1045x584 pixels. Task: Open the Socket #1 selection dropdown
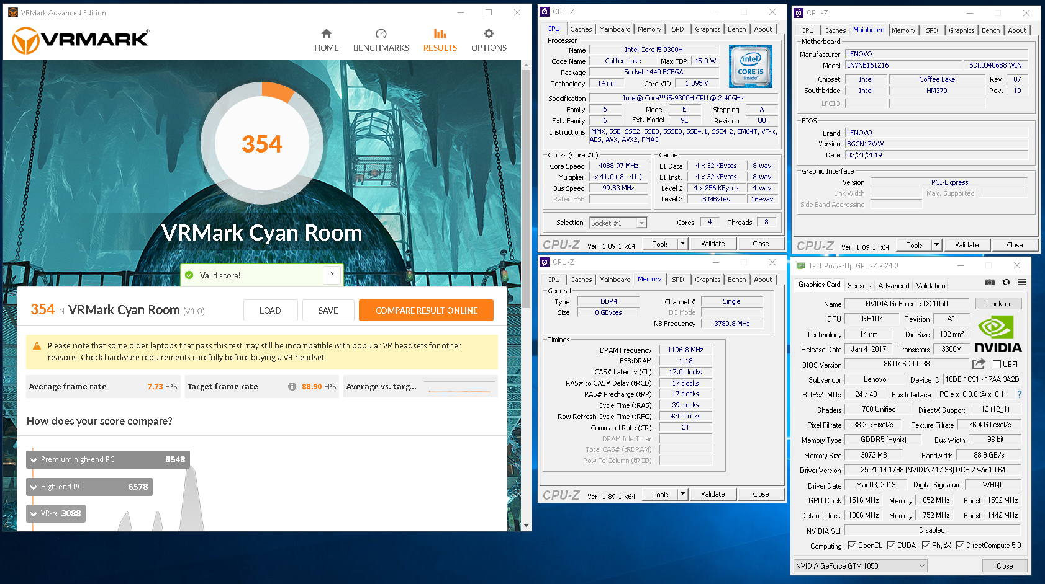(618, 223)
